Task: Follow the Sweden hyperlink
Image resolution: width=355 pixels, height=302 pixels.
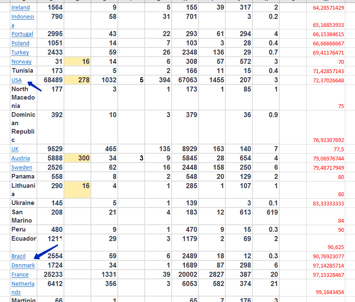Action: [22, 168]
